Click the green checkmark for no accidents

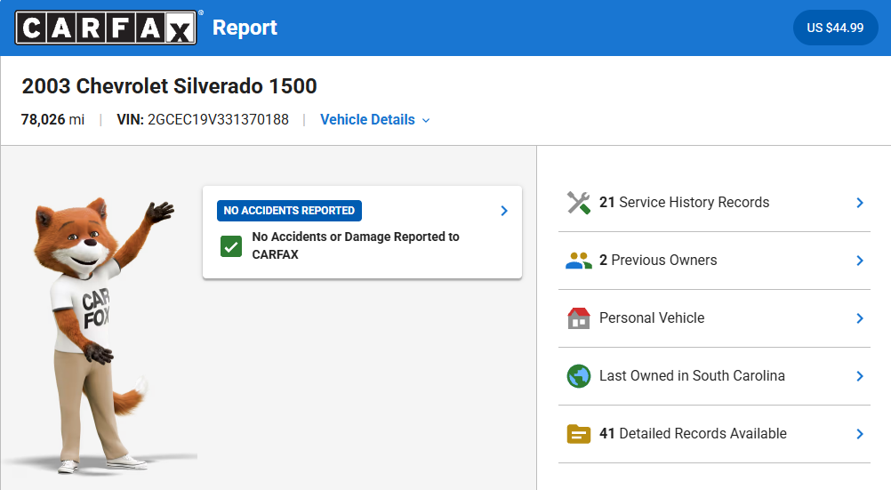pos(231,246)
